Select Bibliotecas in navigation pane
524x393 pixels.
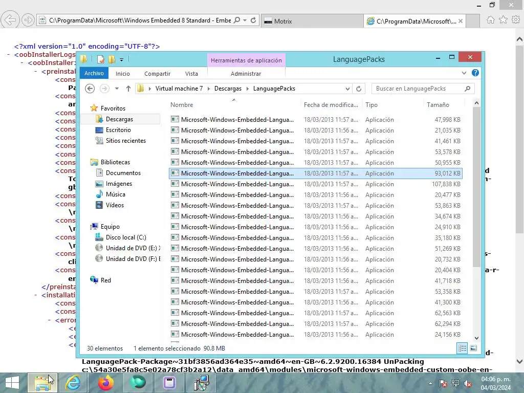click(x=115, y=162)
